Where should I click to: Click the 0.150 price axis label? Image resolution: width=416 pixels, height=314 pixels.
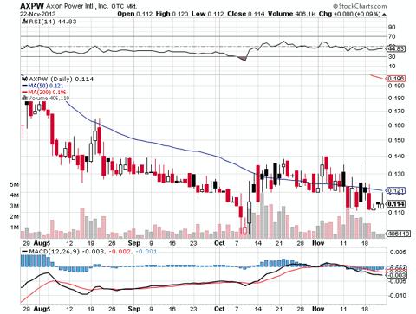tap(396, 140)
